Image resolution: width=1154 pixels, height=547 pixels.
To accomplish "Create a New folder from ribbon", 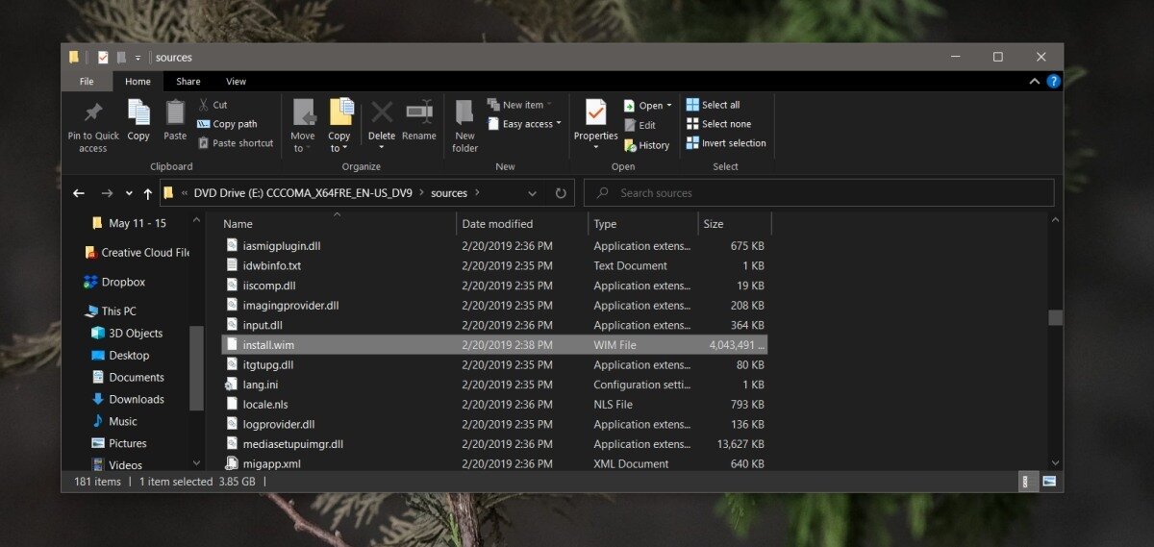I will [x=465, y=125].
